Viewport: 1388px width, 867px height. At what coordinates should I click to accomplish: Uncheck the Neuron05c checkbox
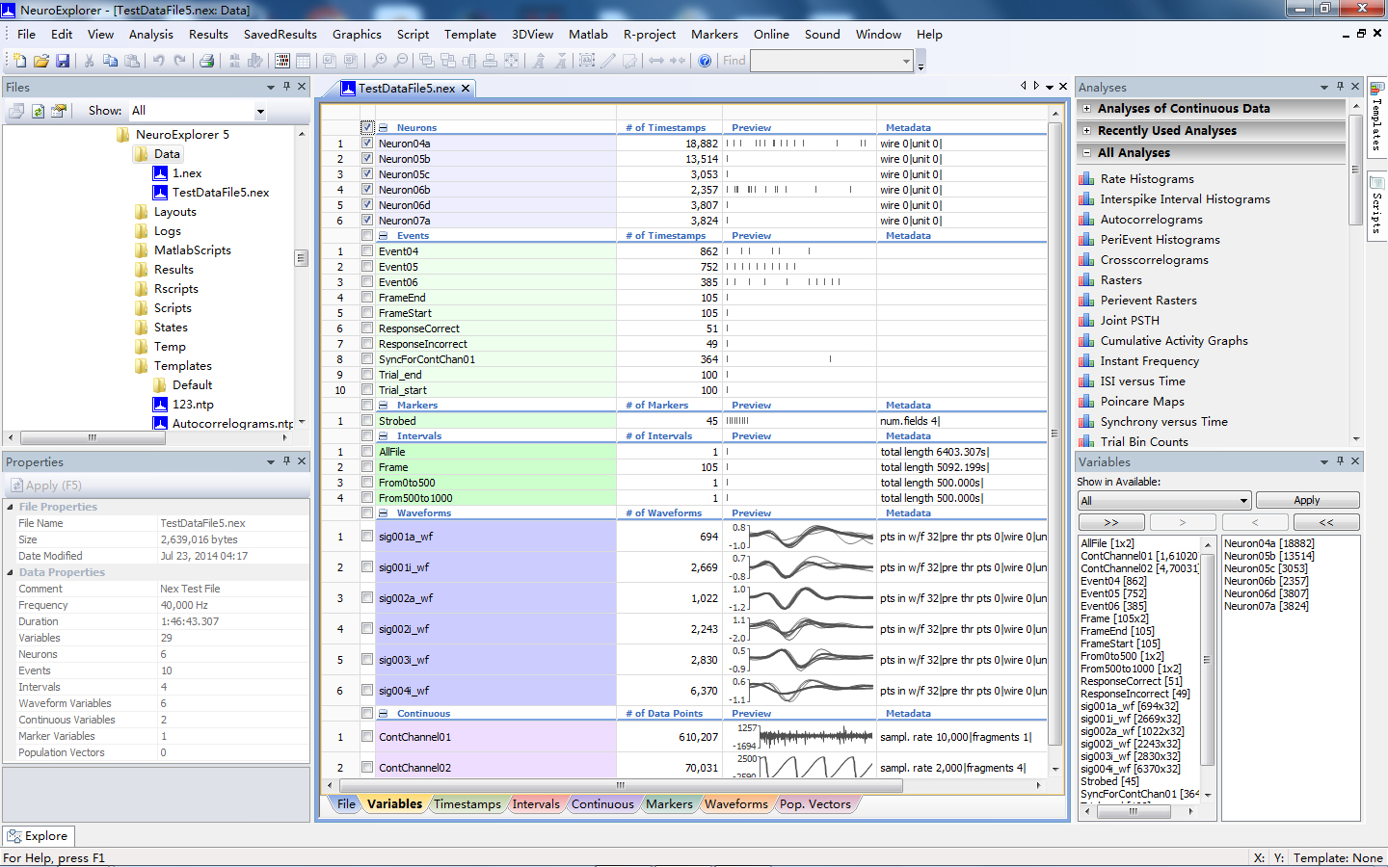pyautogui.click(x=367, y=174)
